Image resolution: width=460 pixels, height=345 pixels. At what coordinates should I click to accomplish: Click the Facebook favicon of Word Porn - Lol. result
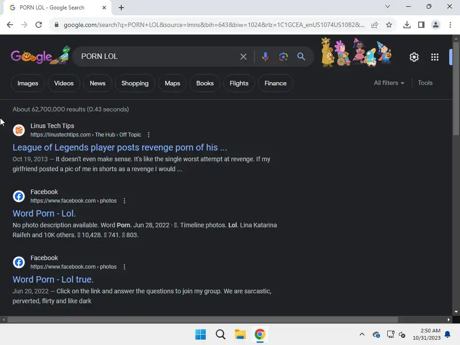[19, 196]
